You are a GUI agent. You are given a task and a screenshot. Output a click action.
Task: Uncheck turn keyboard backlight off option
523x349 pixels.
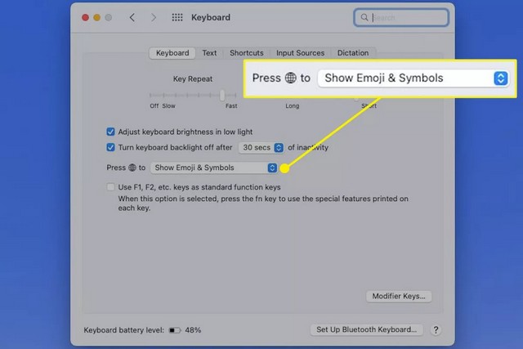tap(111, 147)
